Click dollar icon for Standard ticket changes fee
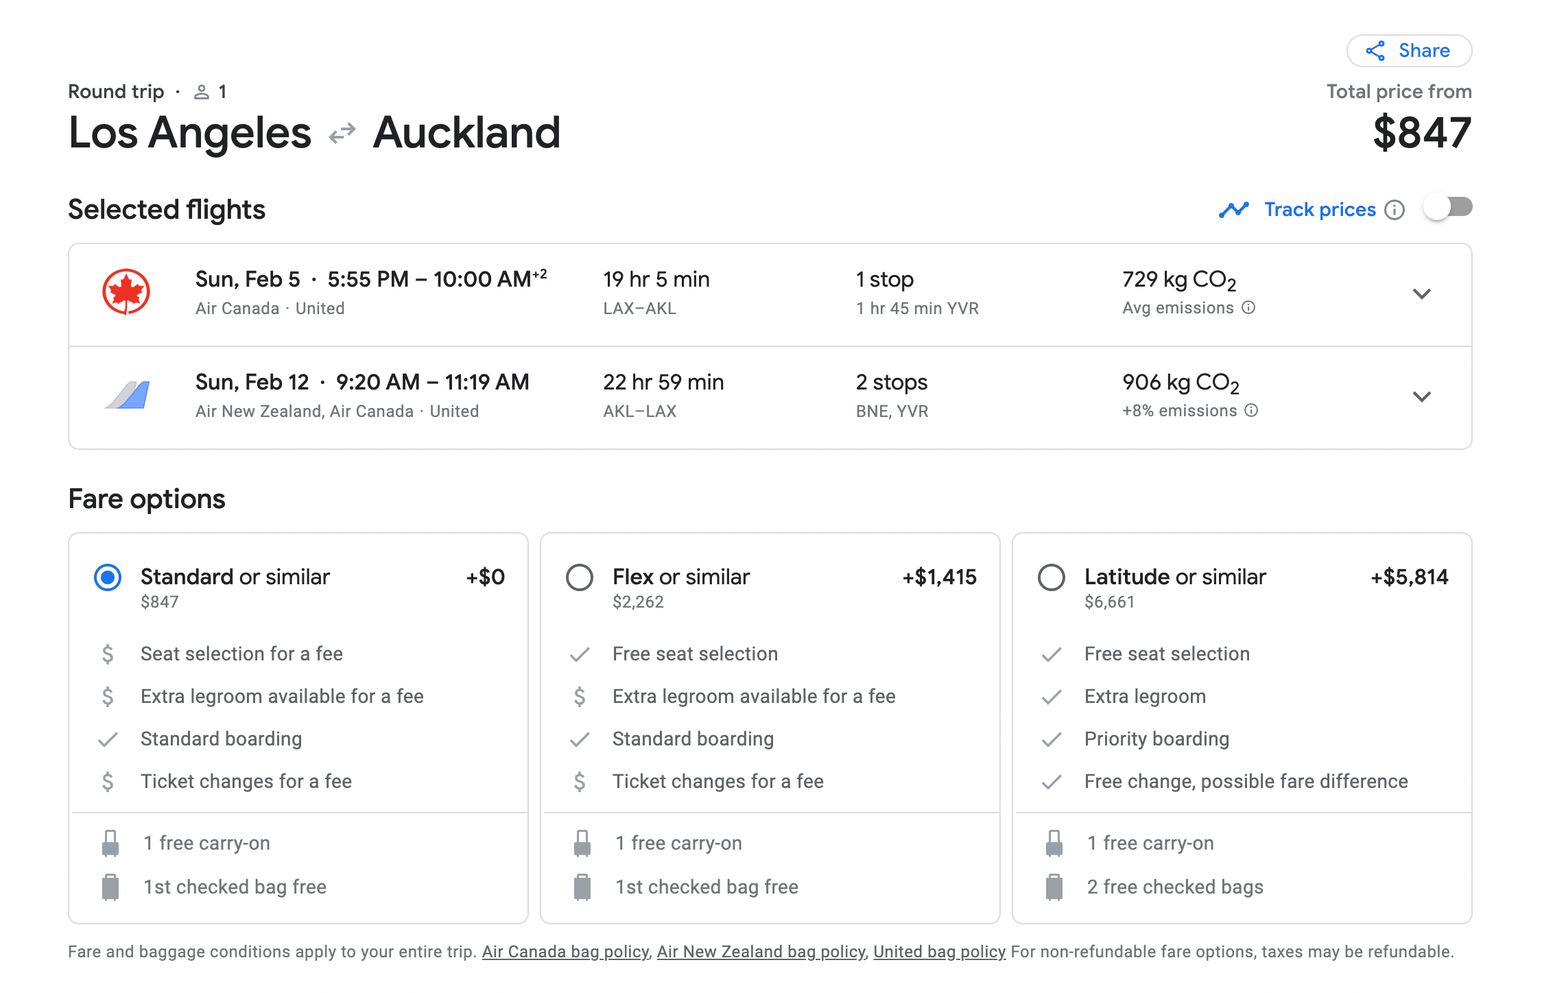 pyautogui.click(x=108, y=782)
